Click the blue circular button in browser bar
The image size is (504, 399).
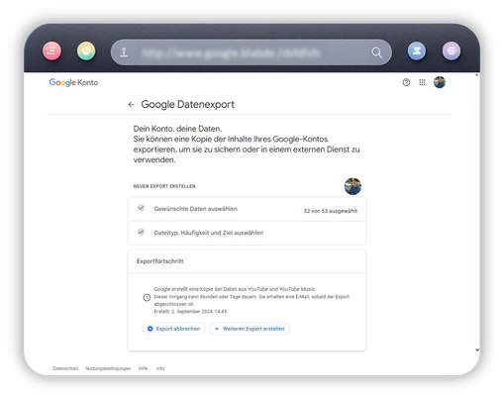point(417,51)
